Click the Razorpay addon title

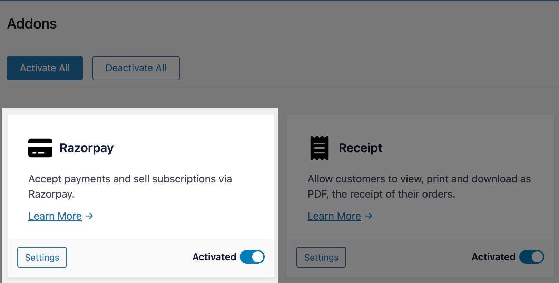86,148
